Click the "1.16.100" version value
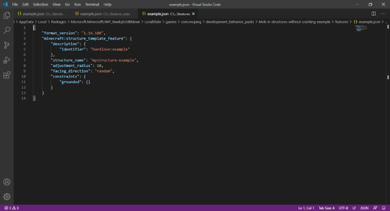Viewport: 390px width, 211px height. tap(92, 33)
